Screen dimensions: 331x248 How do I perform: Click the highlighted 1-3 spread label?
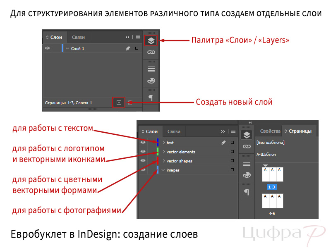point(271,187)
